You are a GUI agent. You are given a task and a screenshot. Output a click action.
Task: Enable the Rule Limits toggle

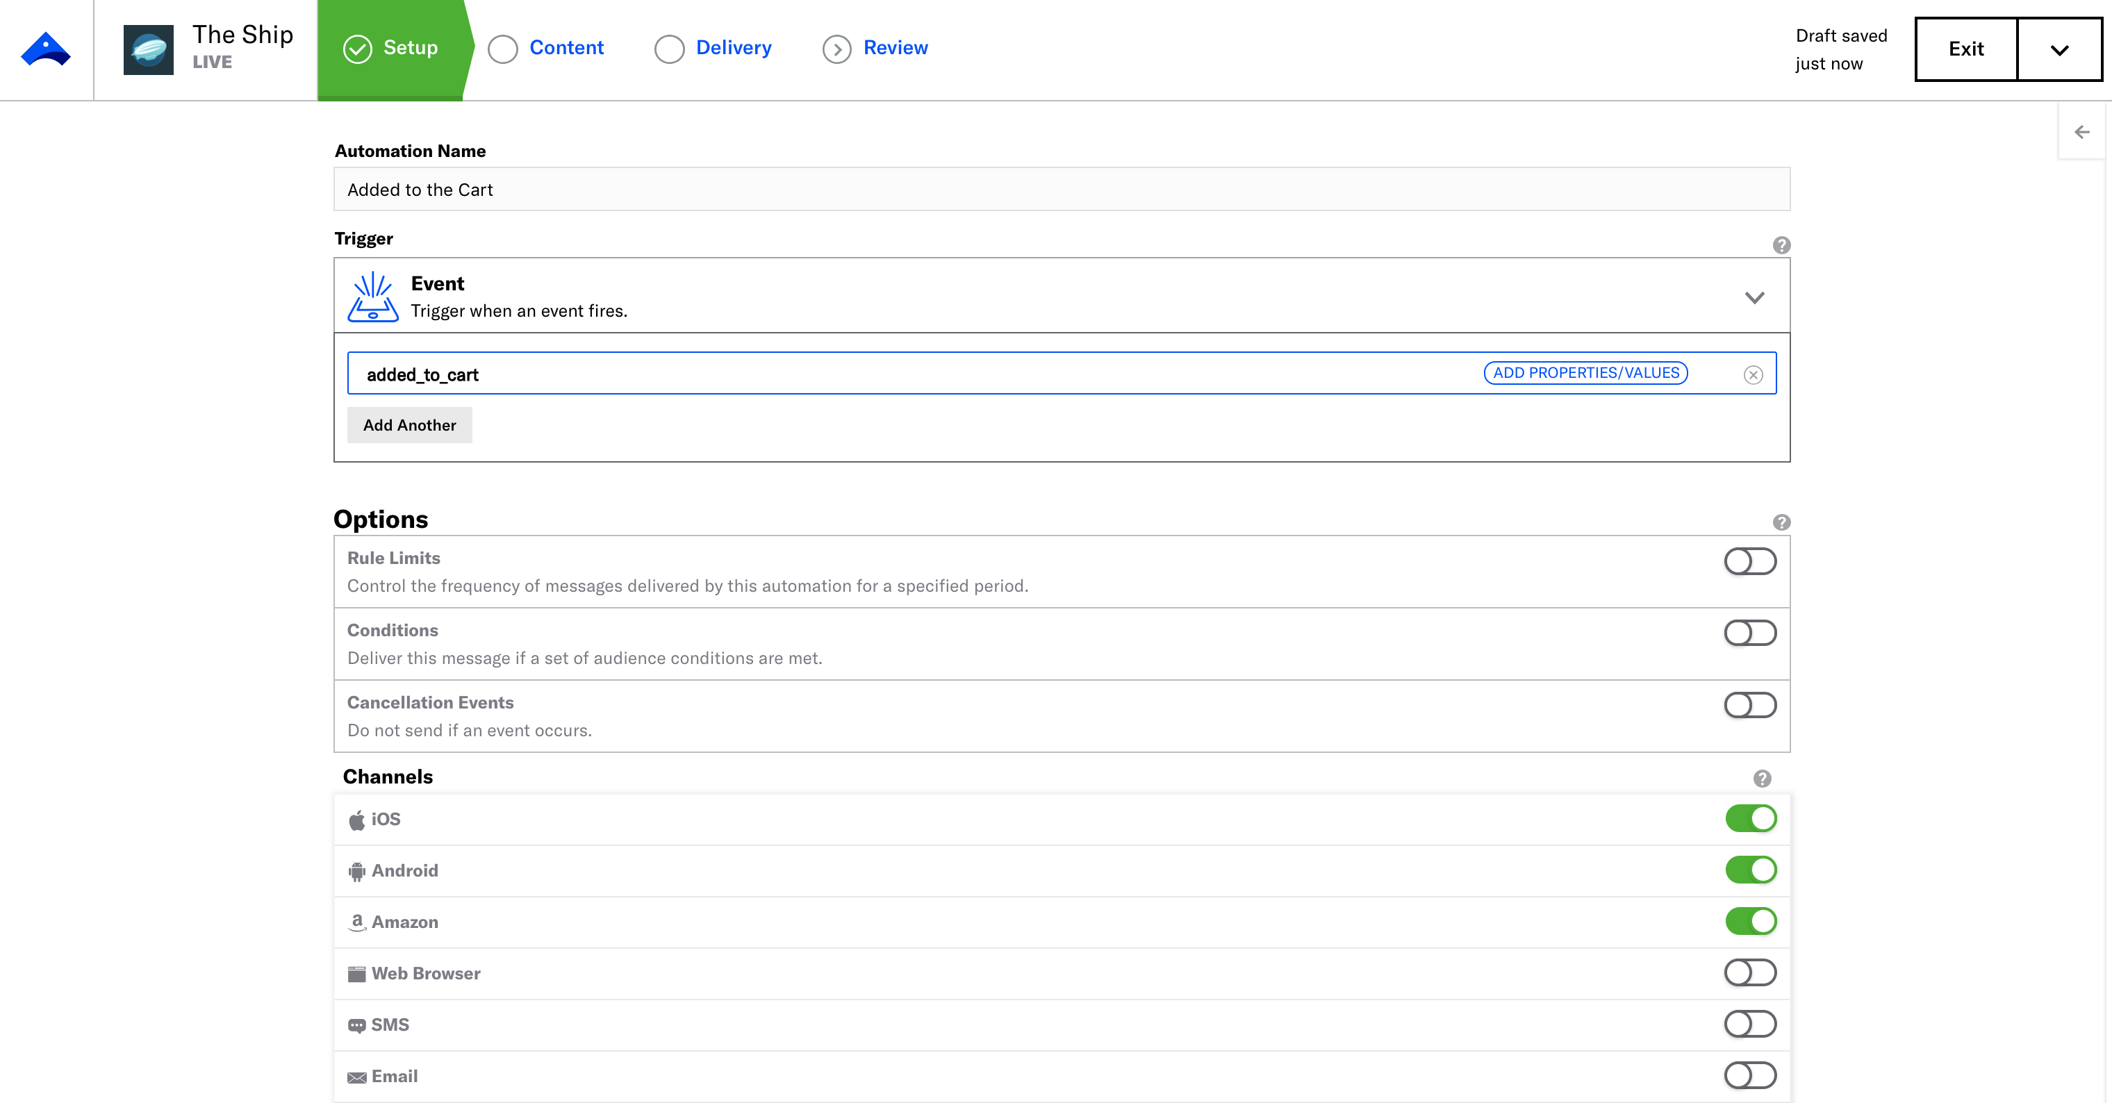1749,561
